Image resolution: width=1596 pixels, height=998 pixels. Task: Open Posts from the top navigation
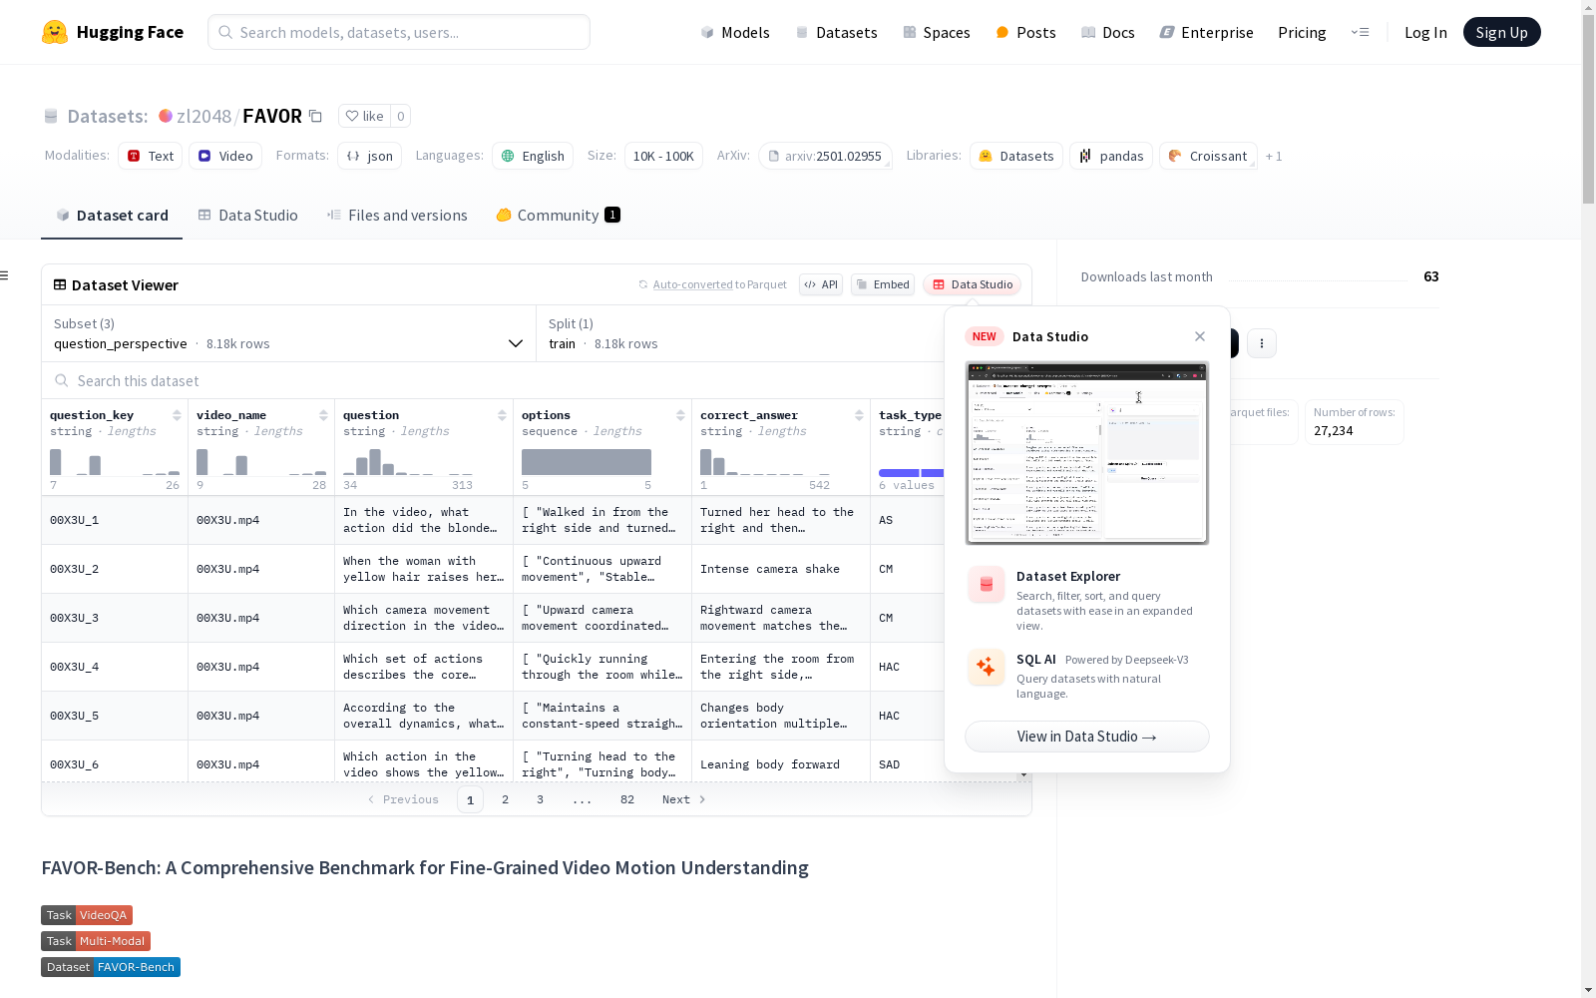click(1025, 32)
